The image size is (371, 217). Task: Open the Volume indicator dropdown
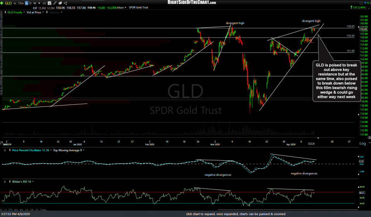(62, 12)
